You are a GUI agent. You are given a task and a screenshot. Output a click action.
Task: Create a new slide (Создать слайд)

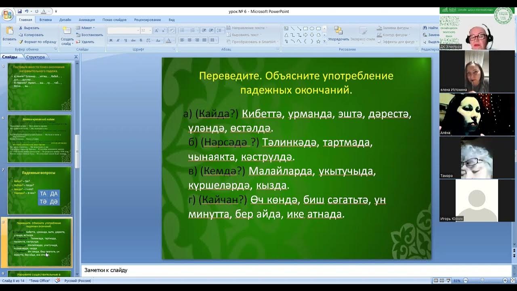click(67, 35)
